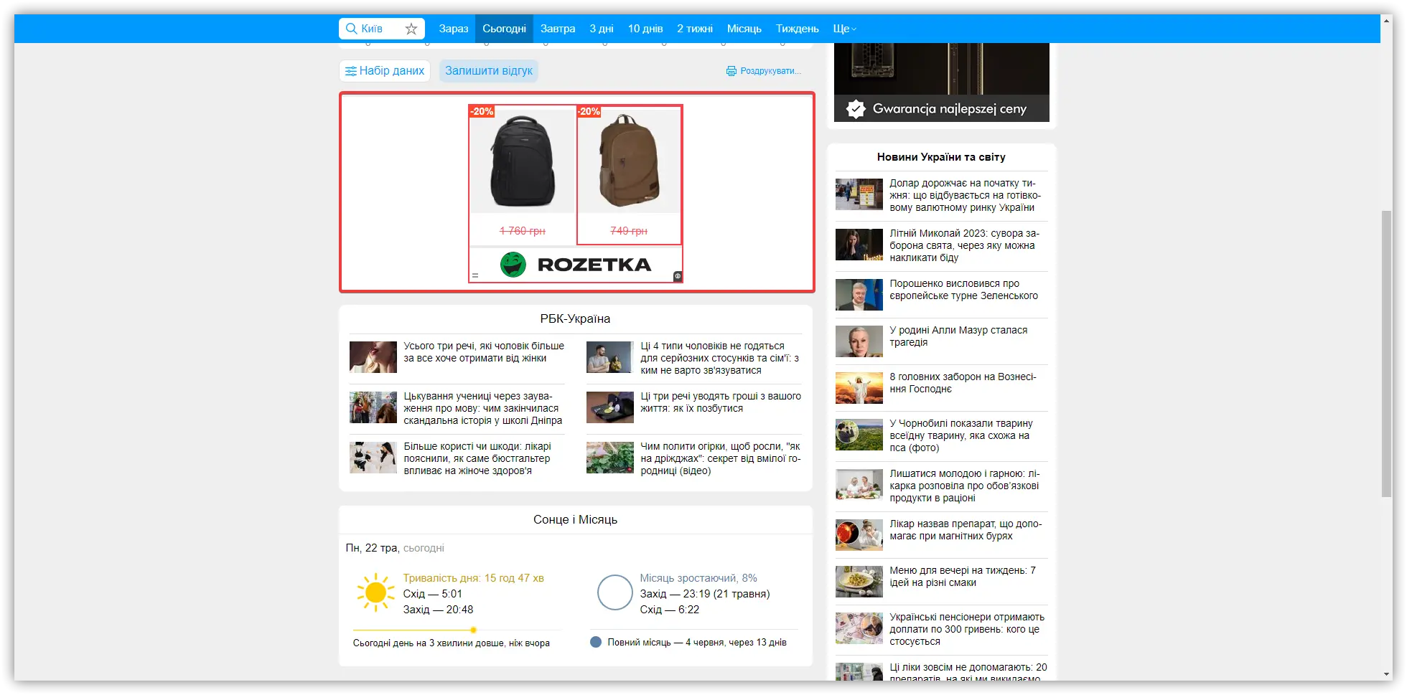Open news Меню для вечері на тиждень

[x=963, y=577]
